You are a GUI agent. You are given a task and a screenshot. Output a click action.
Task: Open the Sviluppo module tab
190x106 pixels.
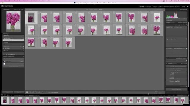(148, 7)
